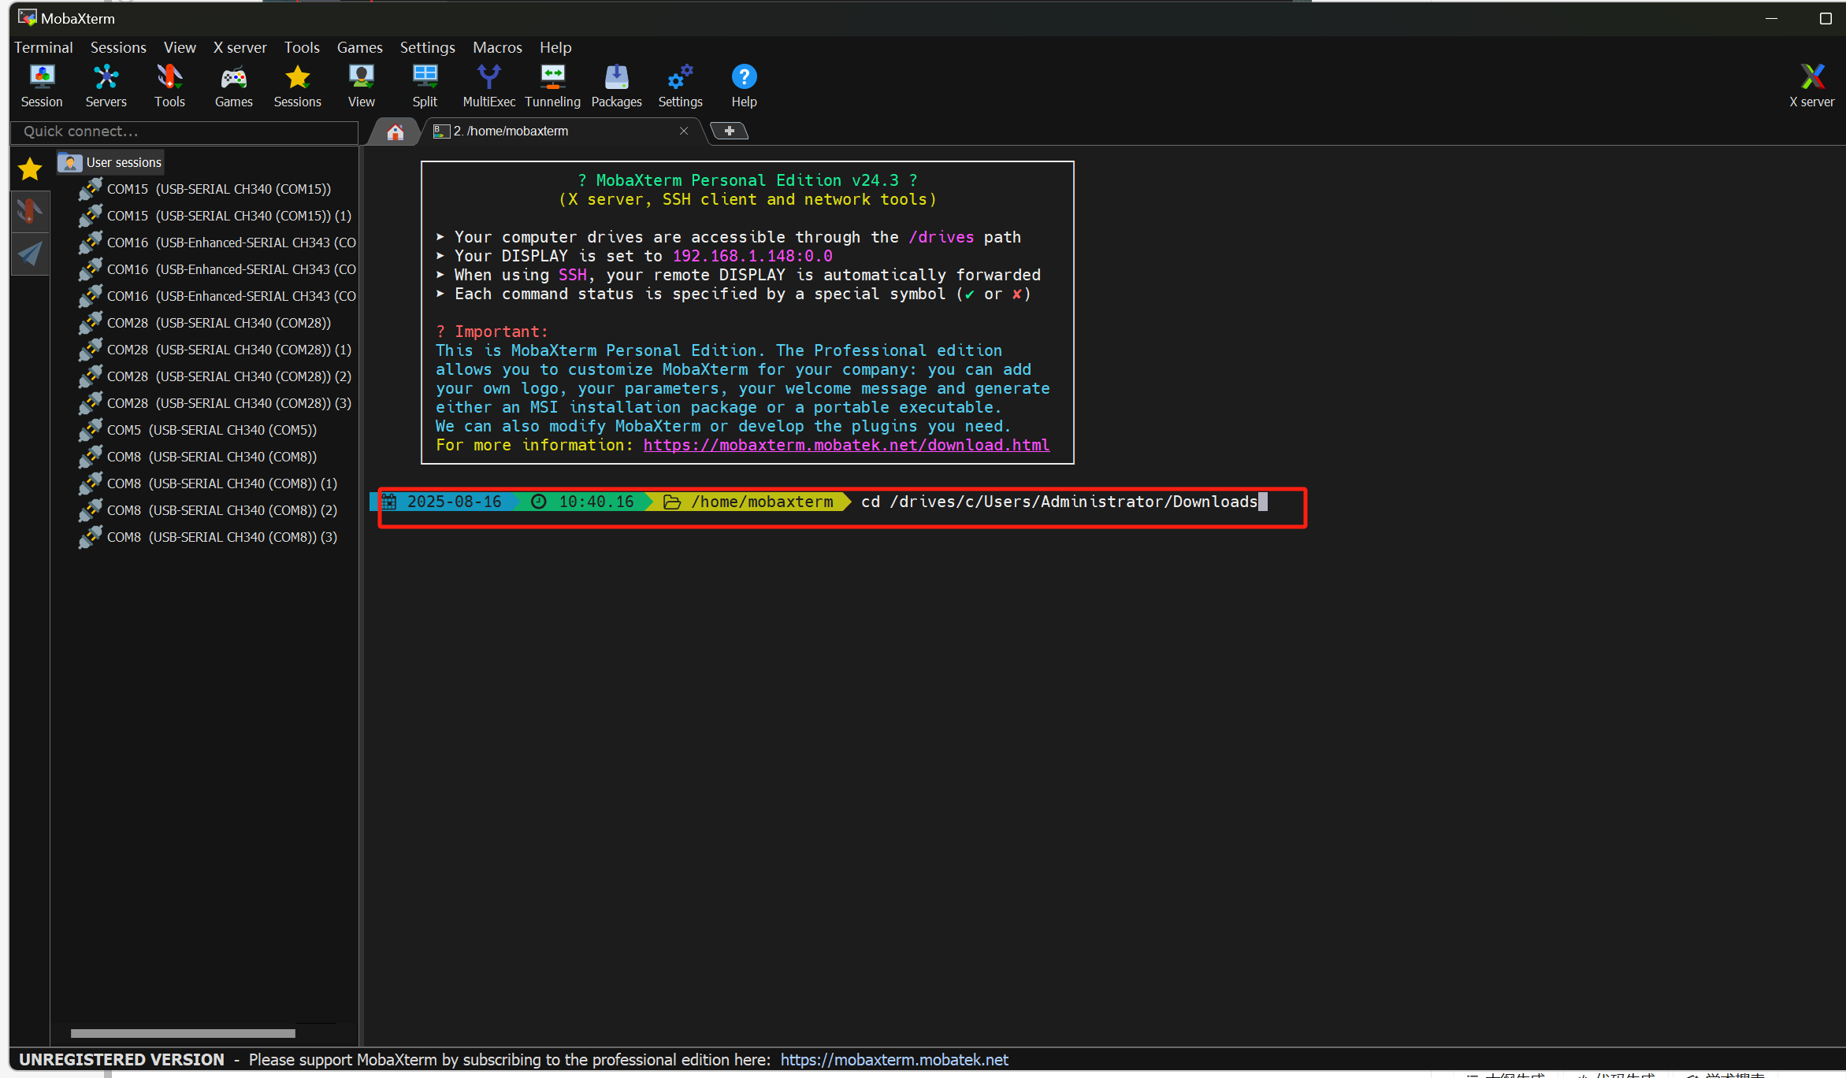Select session COM15 (USB-SERIAL CH340 (COM15)) (1)
Image resolution: width=1846 pixels, height=1078 pixels.
[215, 216]
